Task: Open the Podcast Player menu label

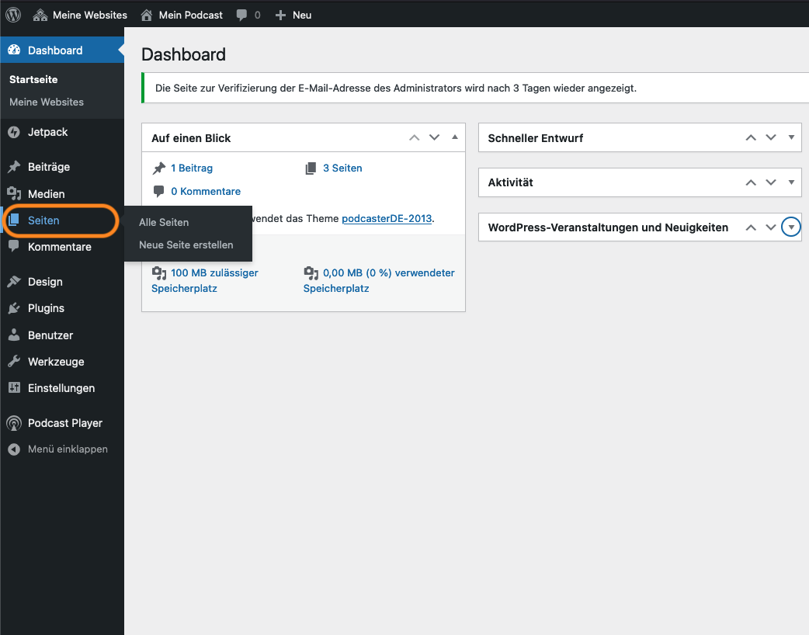Action: [x=65, y=424]
